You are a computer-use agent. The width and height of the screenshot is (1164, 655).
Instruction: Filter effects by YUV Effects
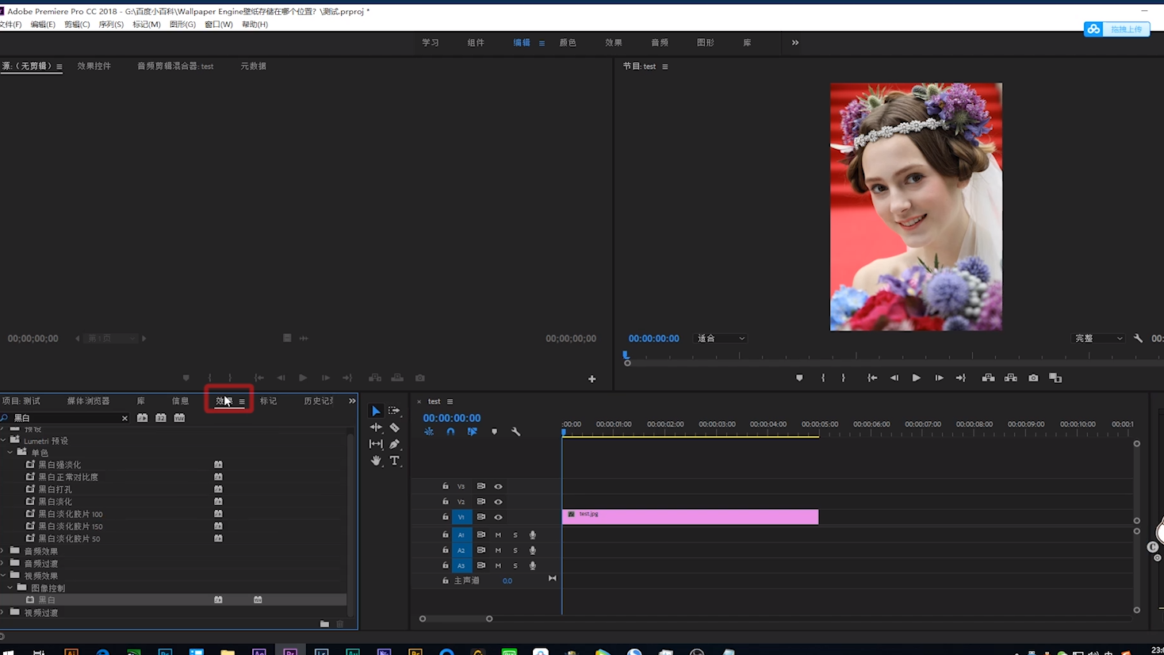click(x=179, y=418)
